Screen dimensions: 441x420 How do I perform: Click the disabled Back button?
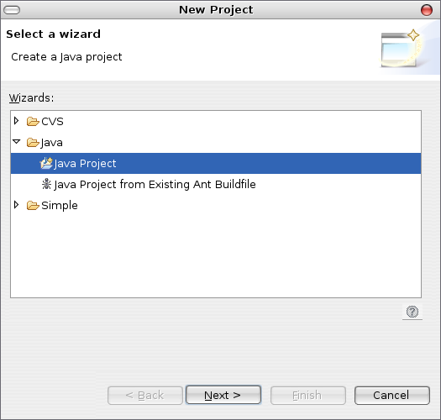point(145,396)
